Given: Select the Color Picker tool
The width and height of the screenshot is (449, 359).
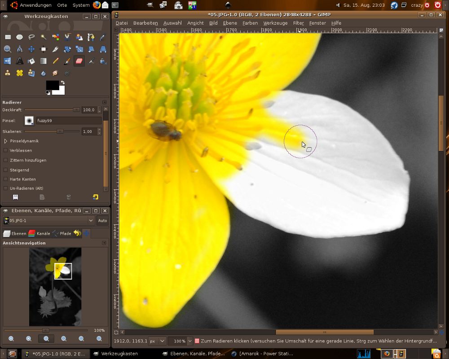Looking at the screenshot, I should [103, 37].
